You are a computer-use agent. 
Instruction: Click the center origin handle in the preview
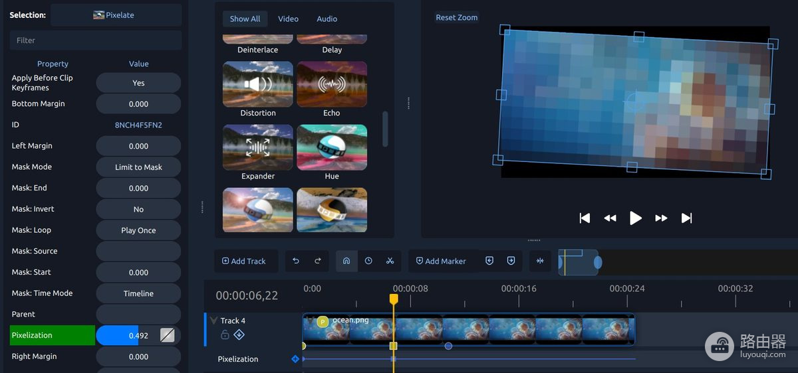(635, 101)
